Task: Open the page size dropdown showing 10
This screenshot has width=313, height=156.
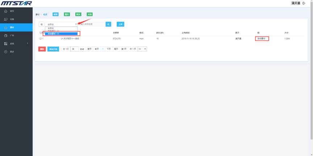Action: [x=142, y=49]
